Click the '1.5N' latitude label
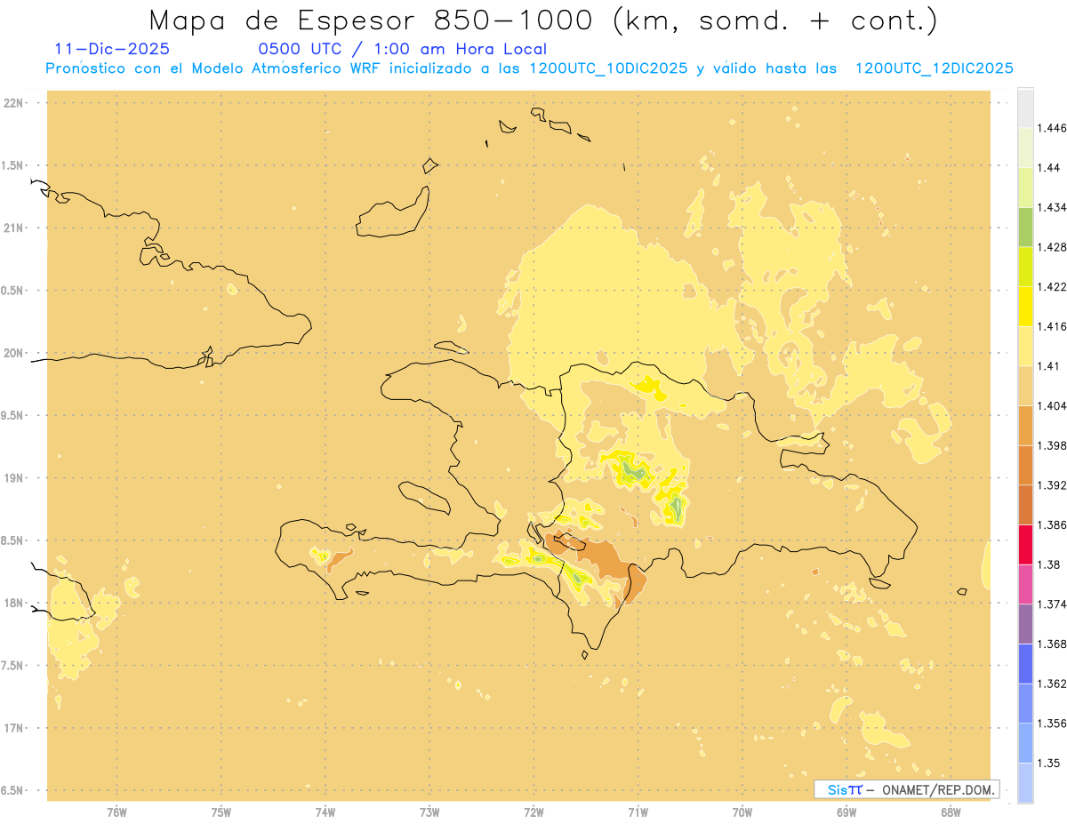Viewport: 1067px width, 824px height. (13, 166)
